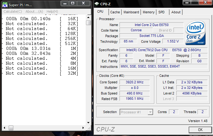
Task: Minimize the CPU-Z window
Action: (187, 2)
